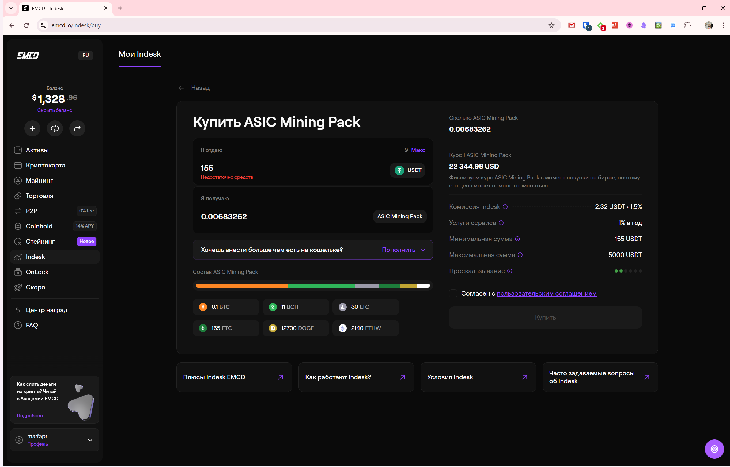
Task: Open the USDT currency selector
Action: click(407, 170)
